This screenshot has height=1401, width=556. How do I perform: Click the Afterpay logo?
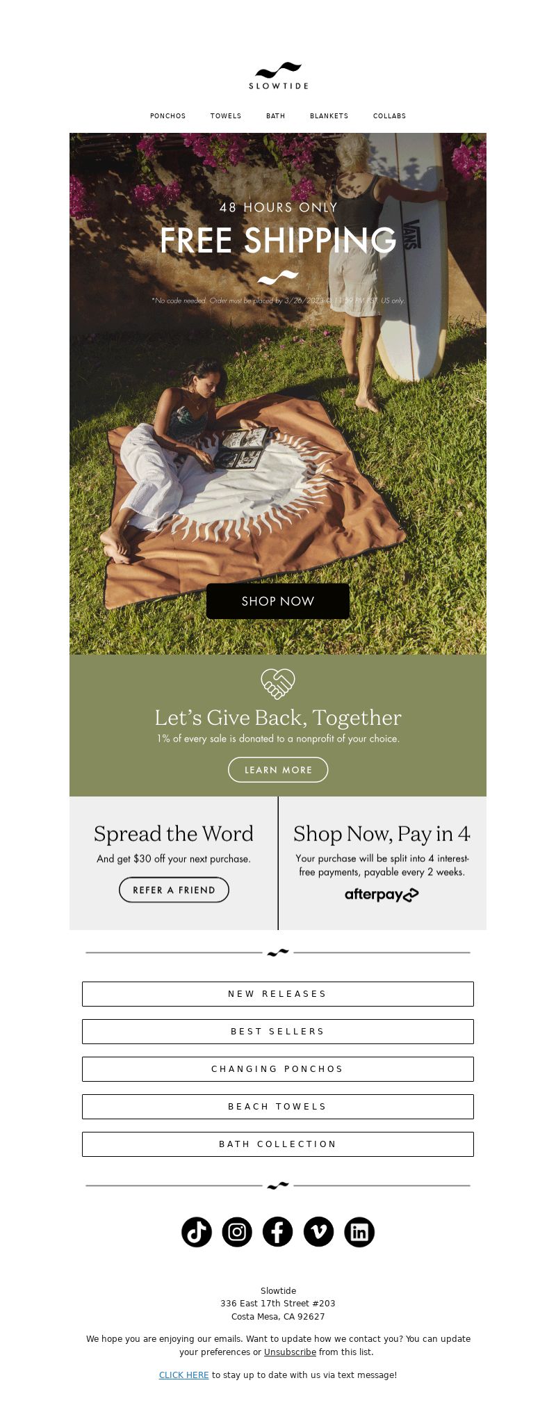coord(382,895)
